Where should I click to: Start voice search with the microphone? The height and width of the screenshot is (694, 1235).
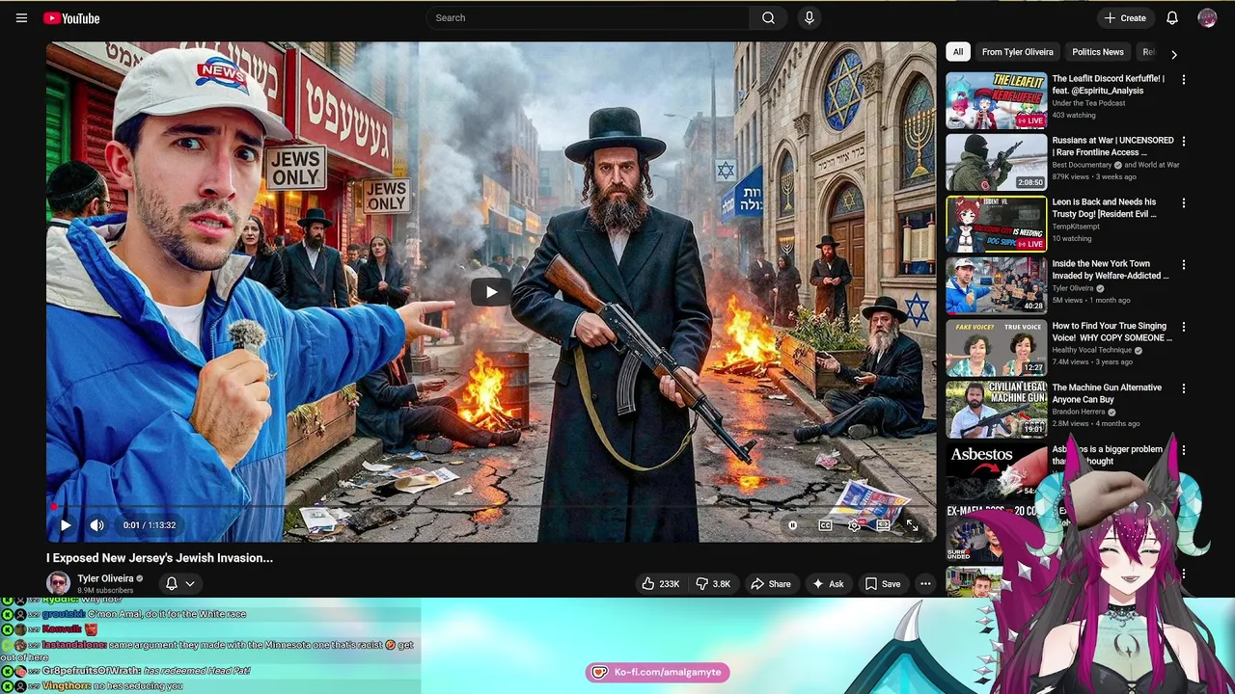[x=809, y=17]
